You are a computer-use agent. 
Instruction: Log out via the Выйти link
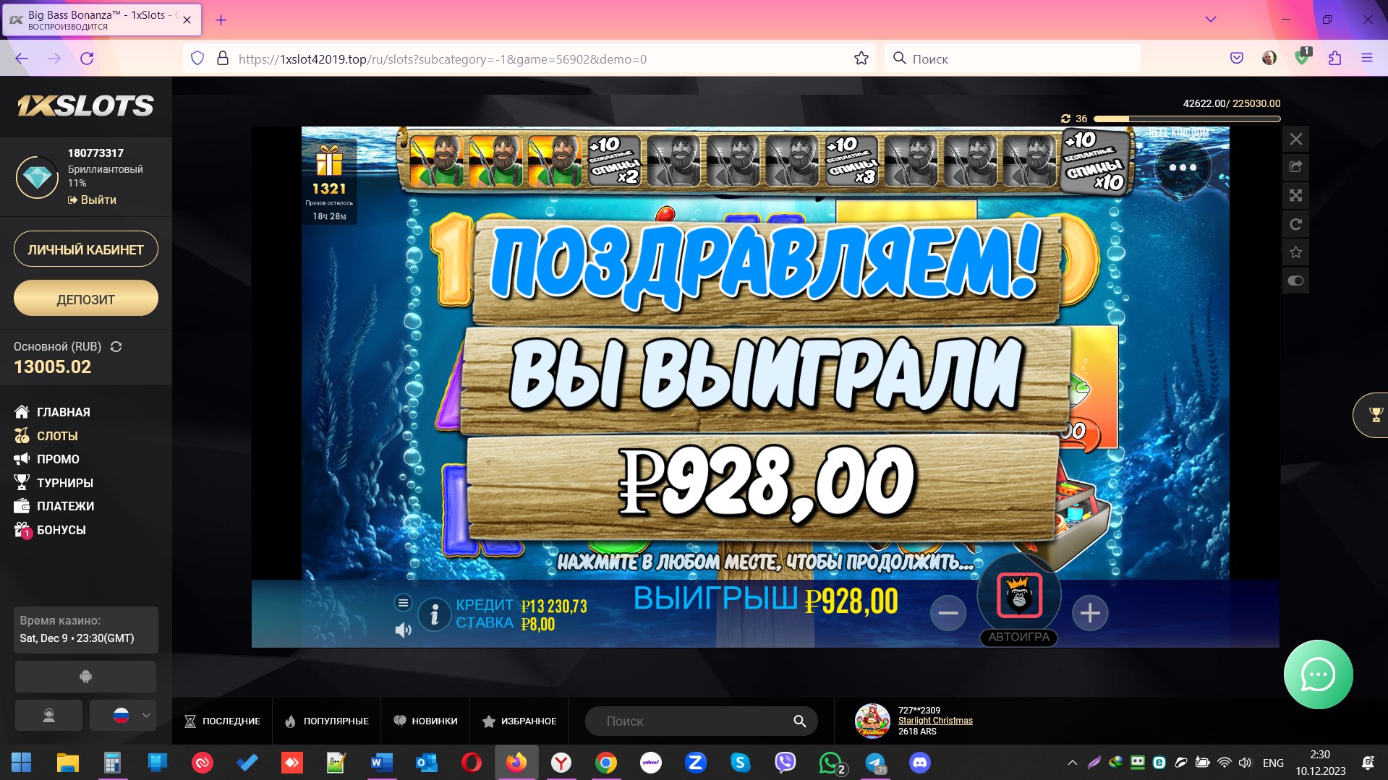pyautogui.click(x=92, y=200)
